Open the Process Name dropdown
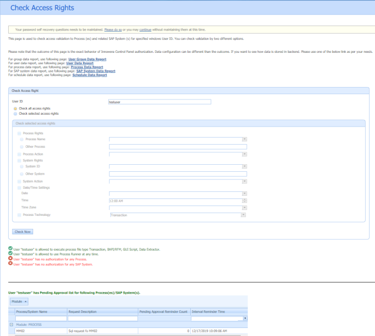This screenshot has width=375, height=336. [245, 139]
